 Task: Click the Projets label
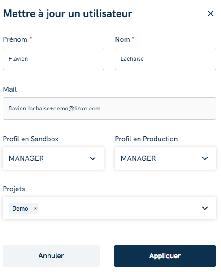14,189
